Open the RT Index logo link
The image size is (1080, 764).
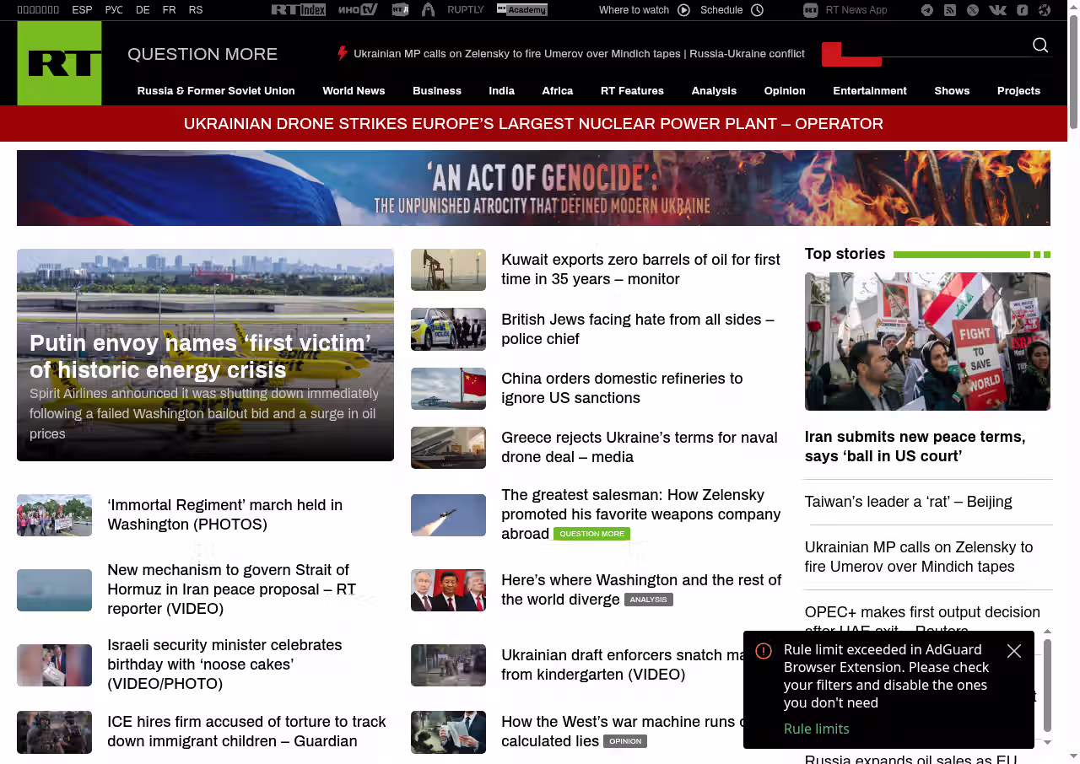(299, 10)
